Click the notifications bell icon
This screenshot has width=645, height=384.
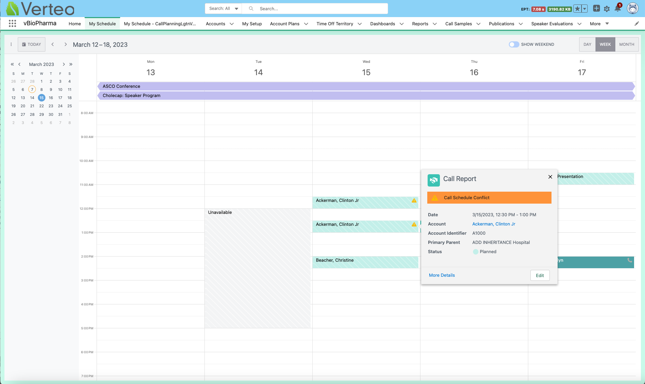(x=617, y=9)
